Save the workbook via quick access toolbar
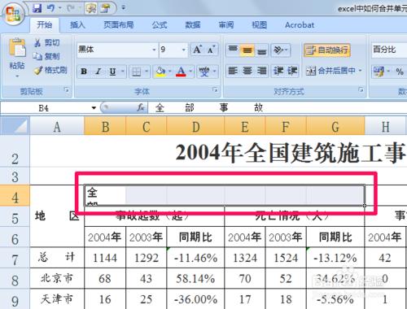 (37, 8)
